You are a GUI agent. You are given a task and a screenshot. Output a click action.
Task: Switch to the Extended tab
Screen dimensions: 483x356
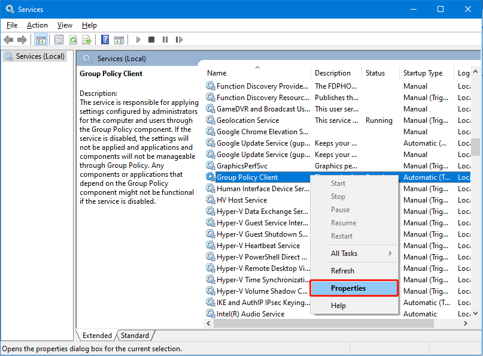[97, 336]
